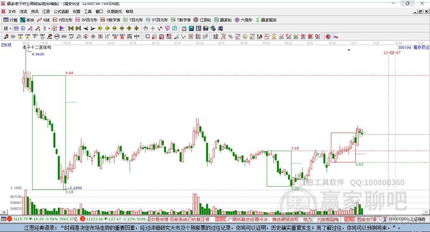
Task: Open the 窗口 menu
Action: point(99,11)
